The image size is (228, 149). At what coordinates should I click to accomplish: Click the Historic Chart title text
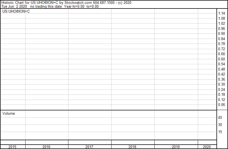tap(12, 3)
